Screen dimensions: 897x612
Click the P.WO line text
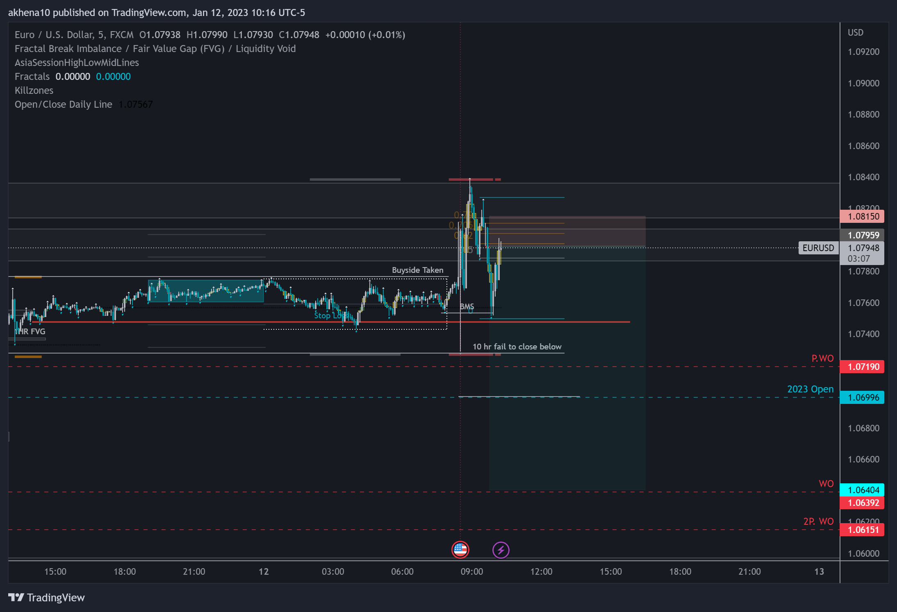coord(822,358)
